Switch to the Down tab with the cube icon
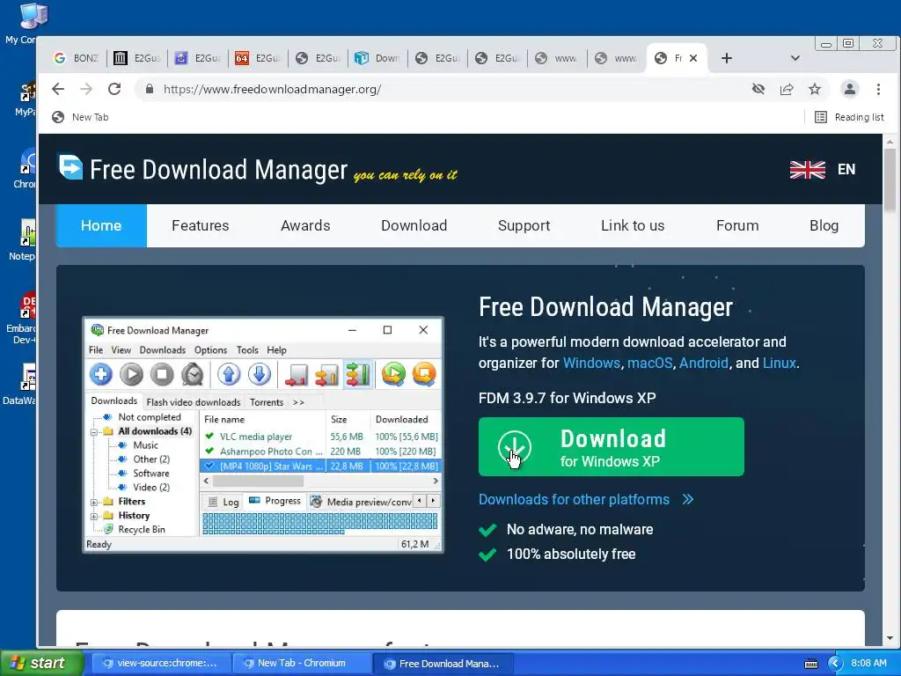This screenshot has height=676, width=901. click(377, 58)
